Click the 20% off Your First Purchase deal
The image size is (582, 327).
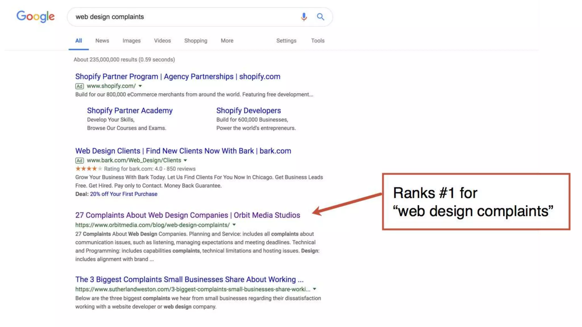pyautogui.click(x=124, y=194)
